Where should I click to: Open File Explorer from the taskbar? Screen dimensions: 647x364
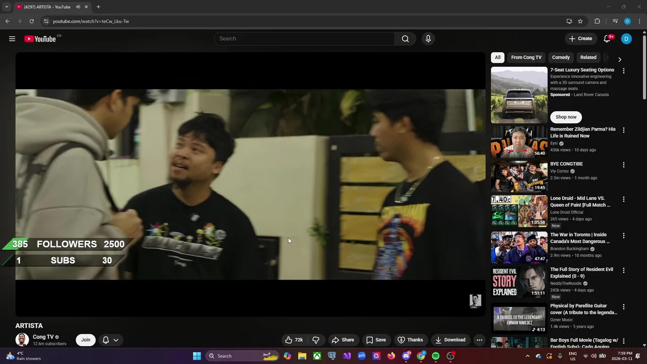(302, 356)
